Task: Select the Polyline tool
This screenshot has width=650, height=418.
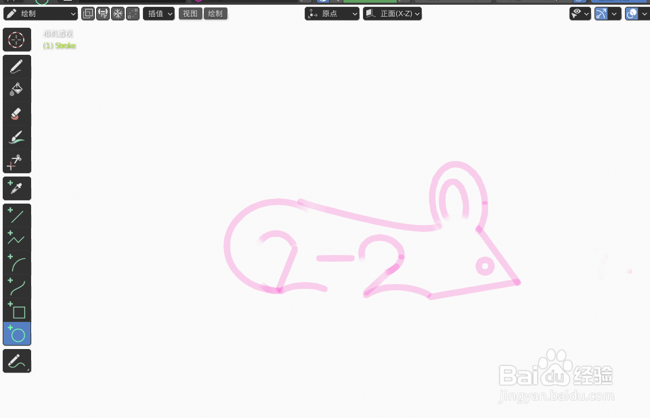Action: click(16, 239)
